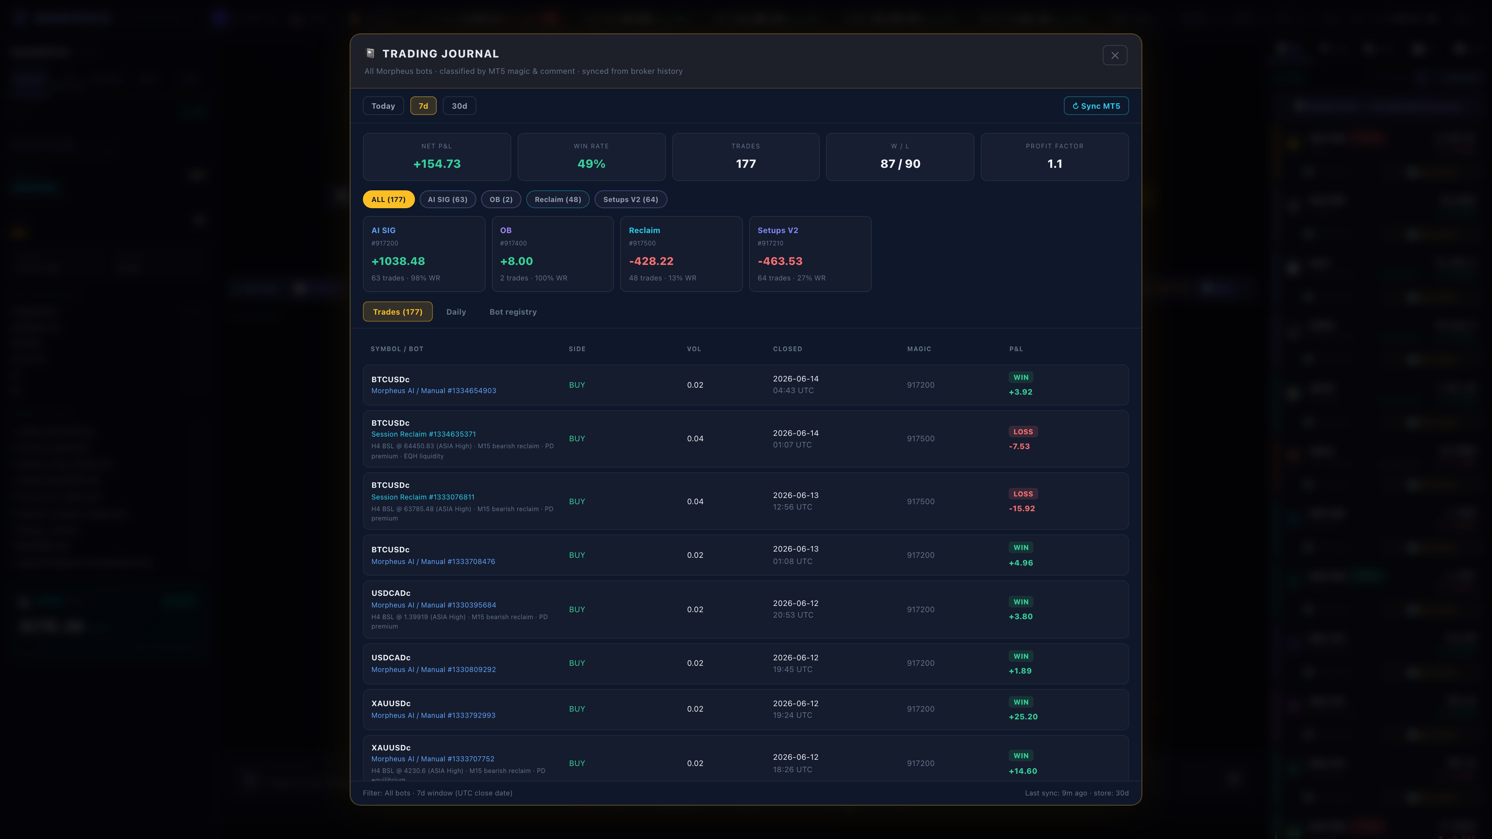Click the closed time 20:53 UTC
This screenshot has height=839, width=1492.
click(x=793, y=615)
